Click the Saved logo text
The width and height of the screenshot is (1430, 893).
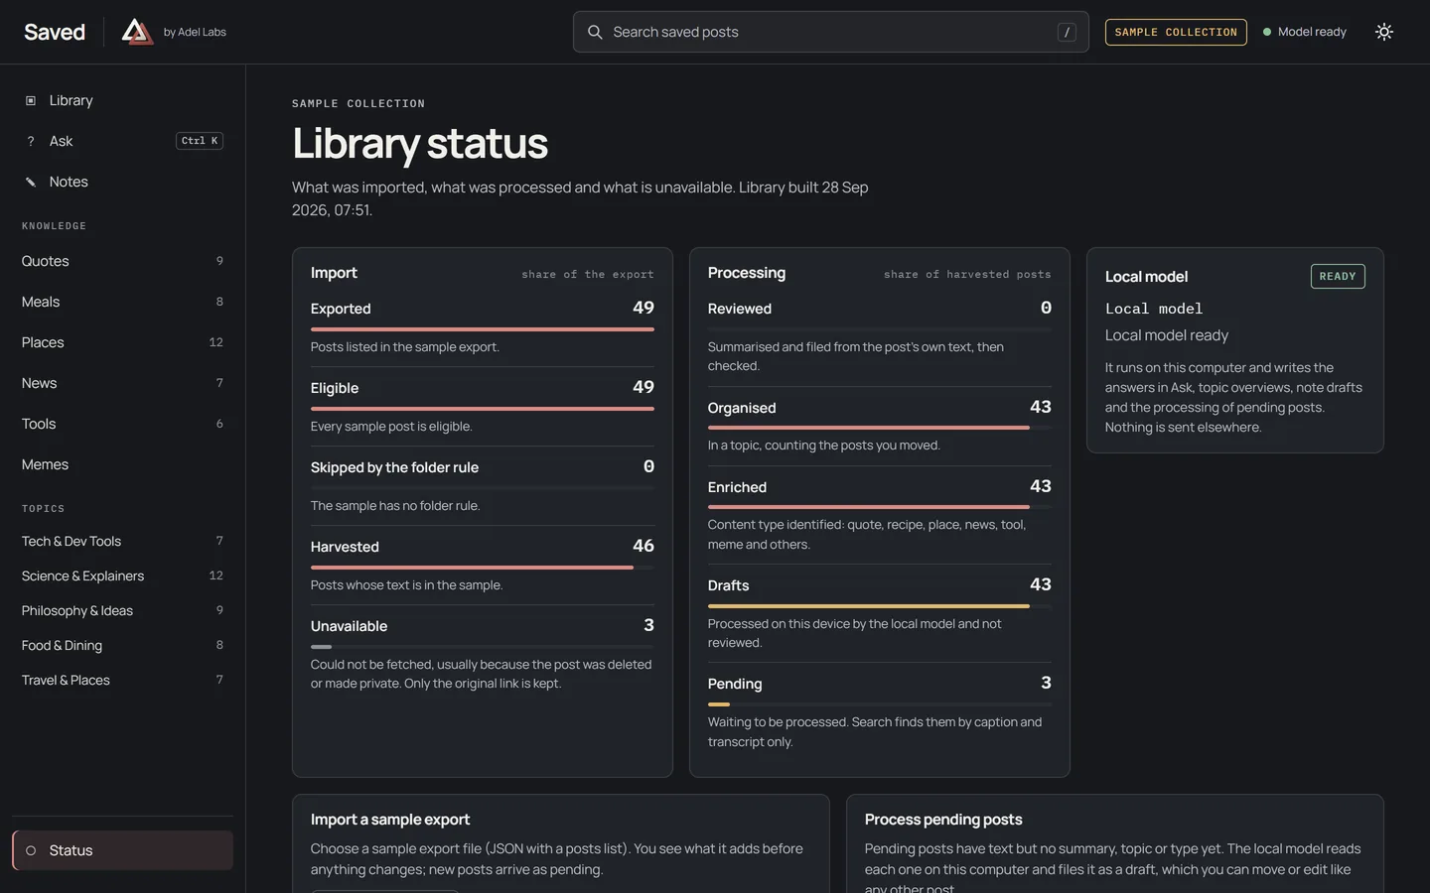click(x=55, y=32)
